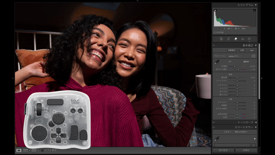Open the Masking tool
The height and width of the screenshot is (155, 275).
tap(249, 39)
